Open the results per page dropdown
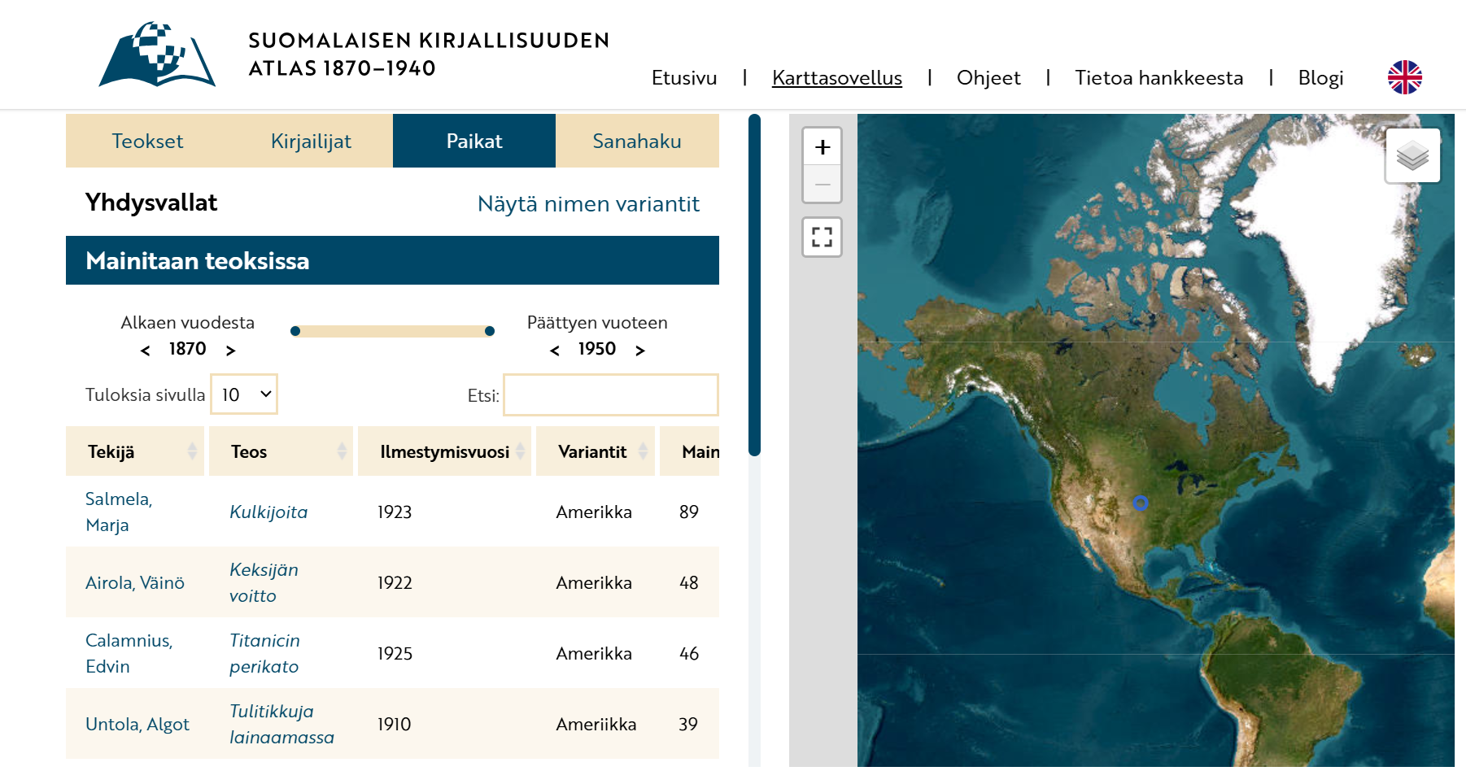This screenshot has width=1466, height=771. pos(244,394)
